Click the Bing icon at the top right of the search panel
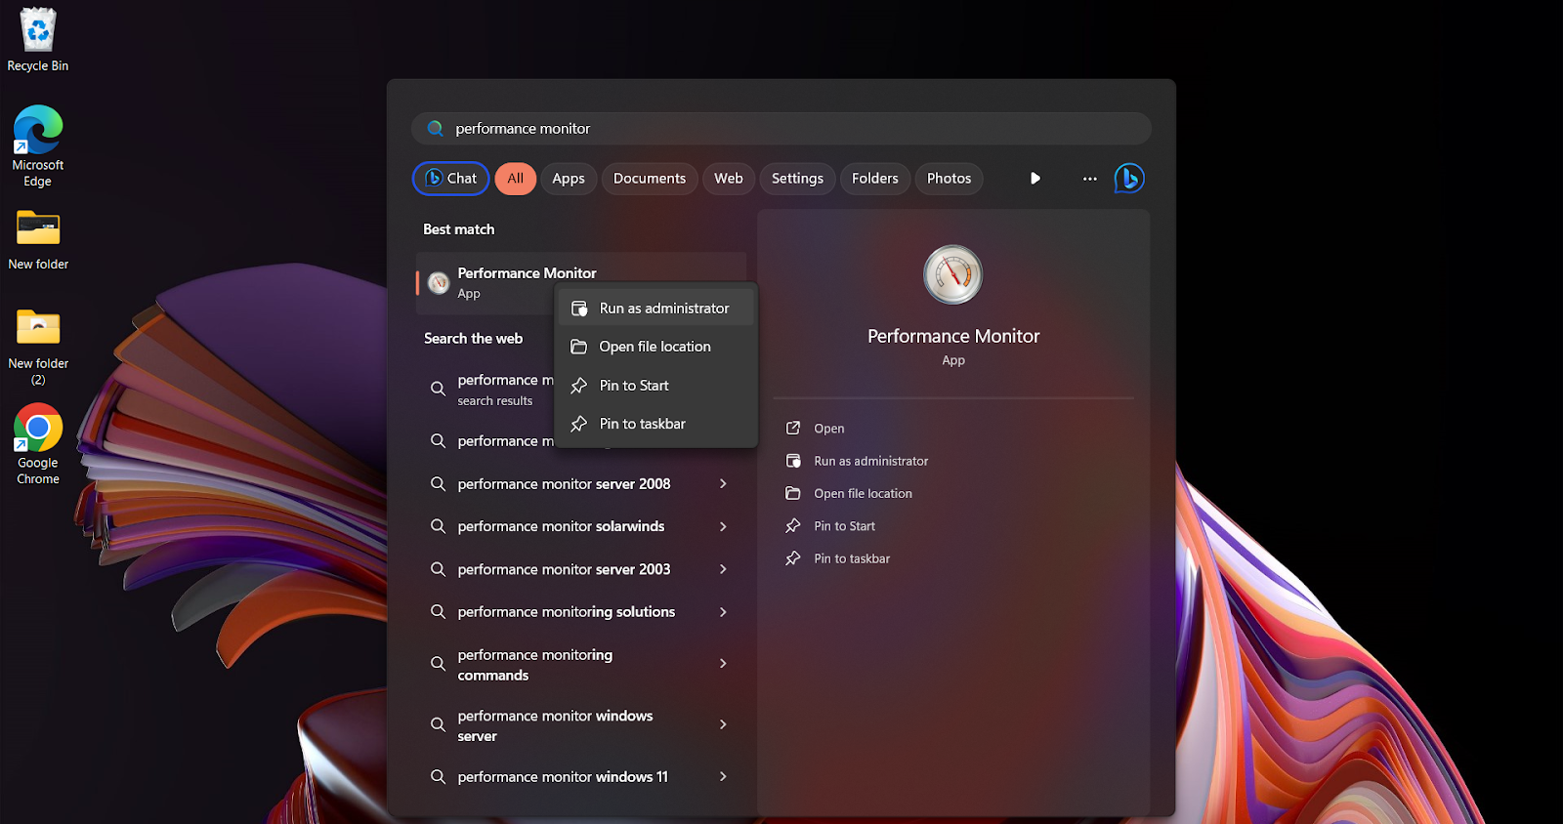The width and height of the screenshot is (1563, 824). pos(1129,179)
